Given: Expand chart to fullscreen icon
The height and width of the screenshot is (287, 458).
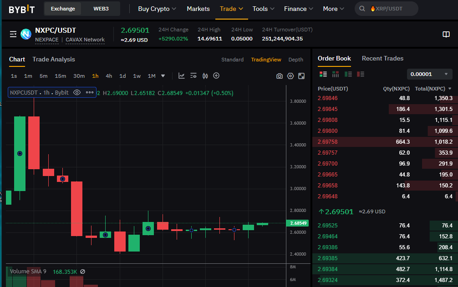Looking at the screenshot, I should 301,76.
